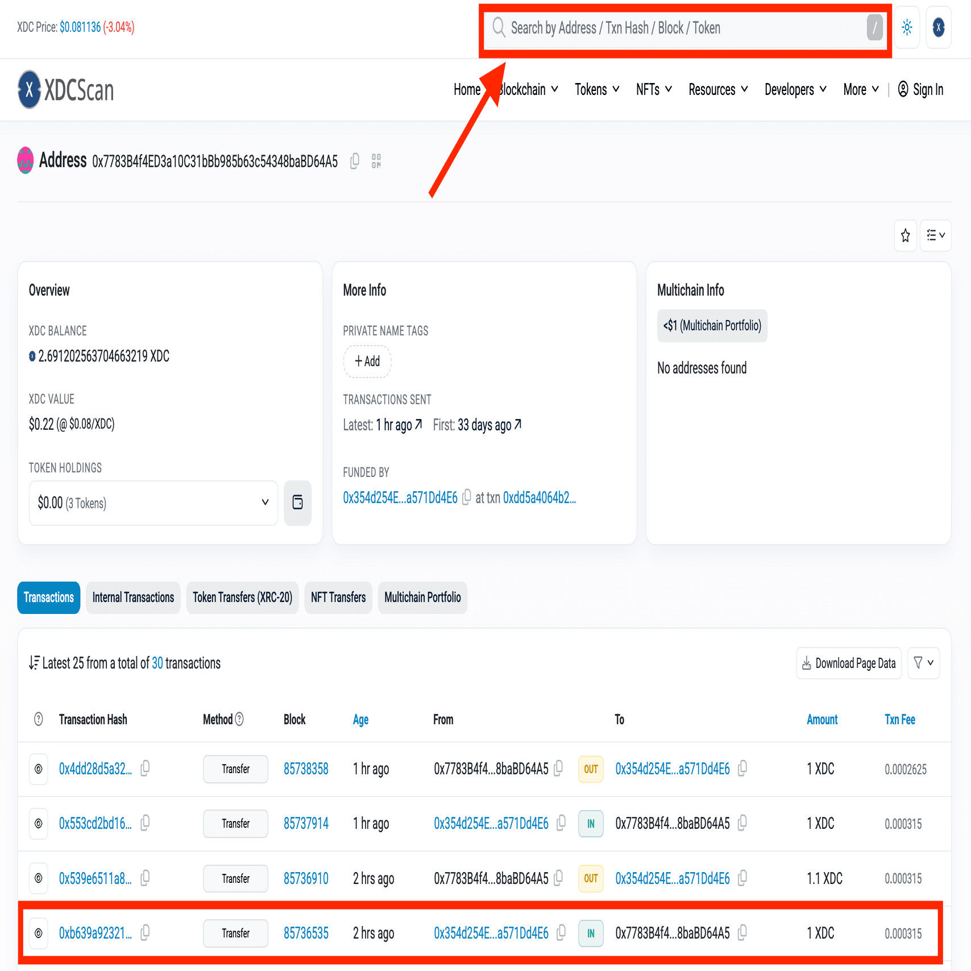971x971 pixels.
Task: Open the transaction filter dropdown
Action: pos(923,663)
